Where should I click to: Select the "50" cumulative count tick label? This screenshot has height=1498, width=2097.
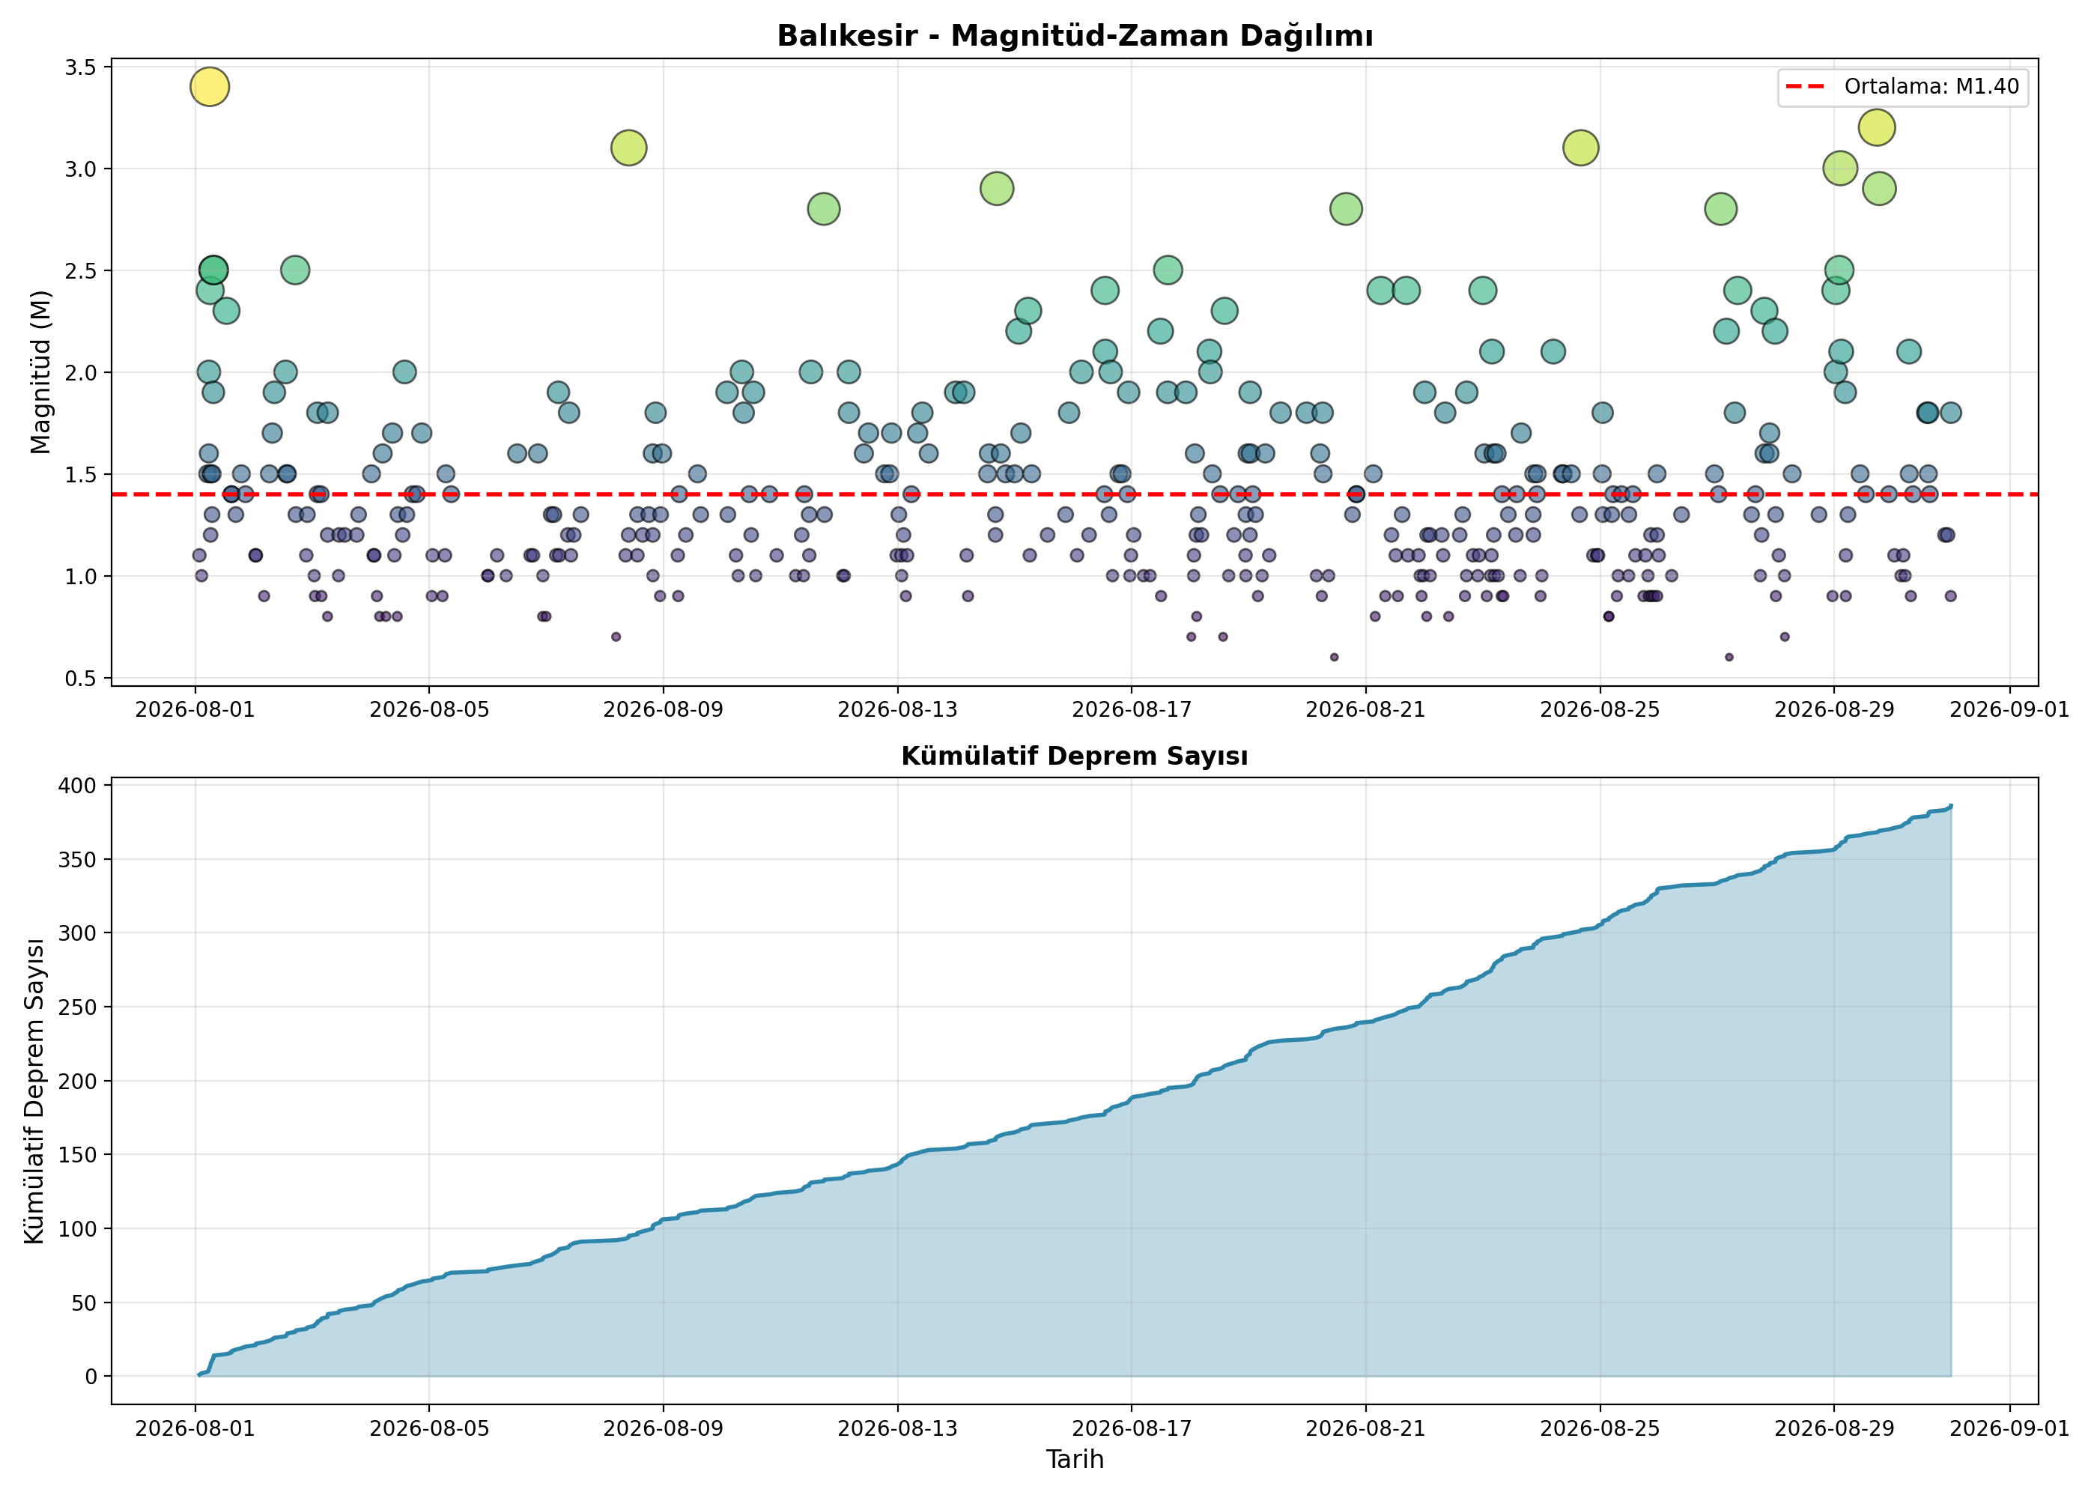pyautogui.click(x=85, y=1303)
